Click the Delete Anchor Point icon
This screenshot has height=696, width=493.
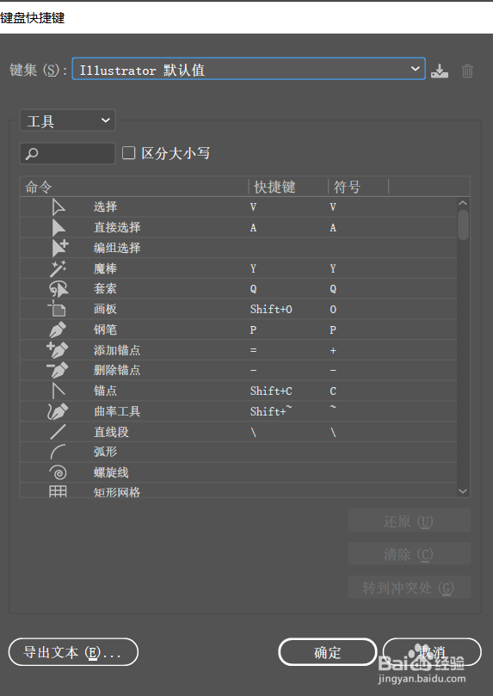tap(58, 370)
